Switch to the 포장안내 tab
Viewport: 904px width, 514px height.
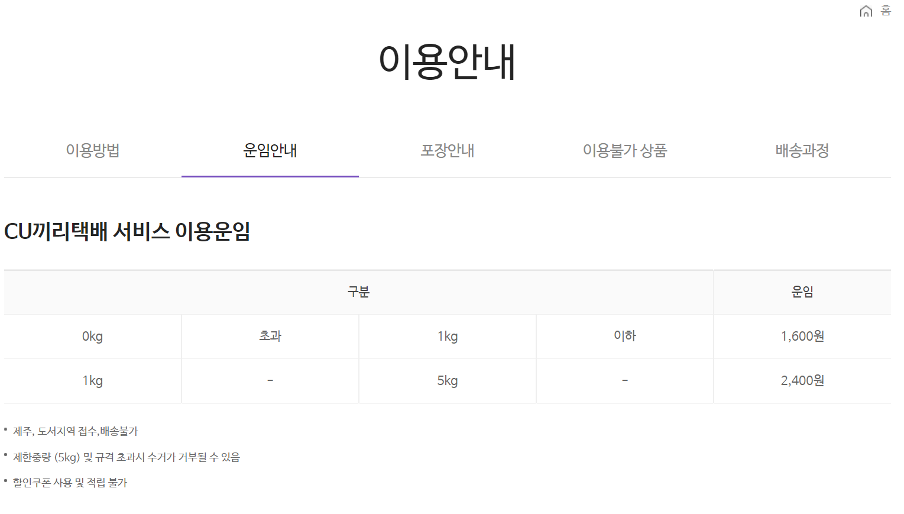click(x=448, y=150)
